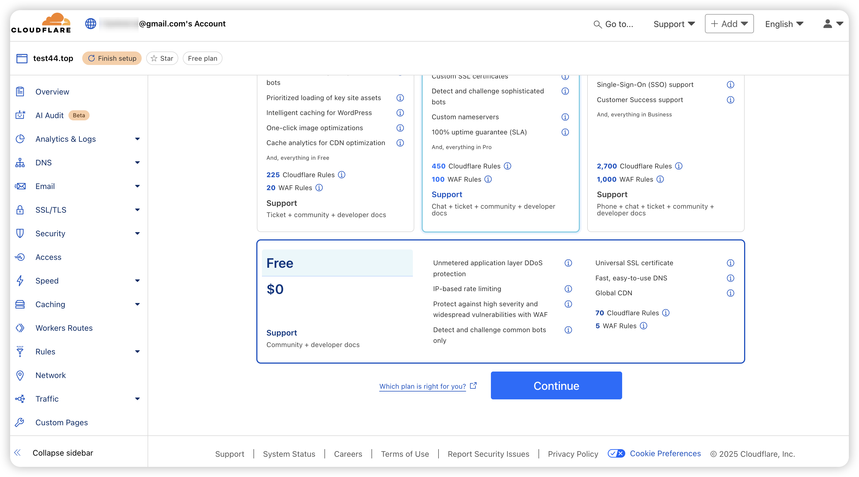Click info icon beside 5 WAF Rules

(x=644, y=326)
